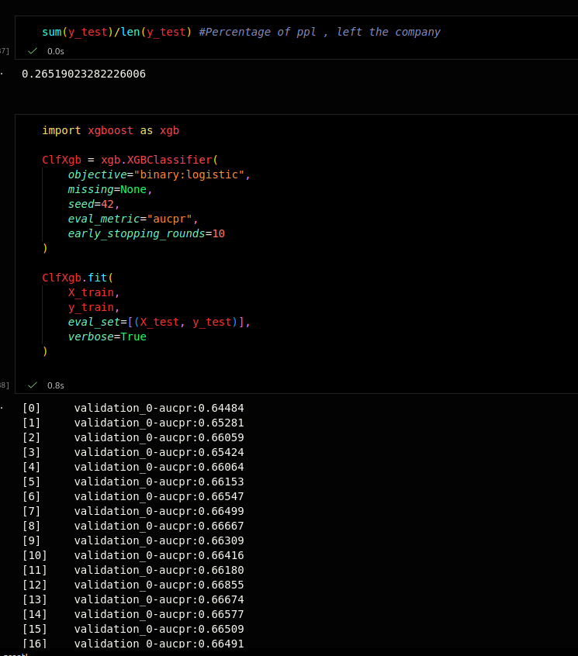
Task: Click the success checkmark under the sum(y_test) cell
Action: pyautogui.click(x=33, y=50)
